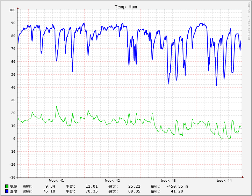Click the humidity minimum value 41.20
252x196 pixels.
[x=177, y=191]
